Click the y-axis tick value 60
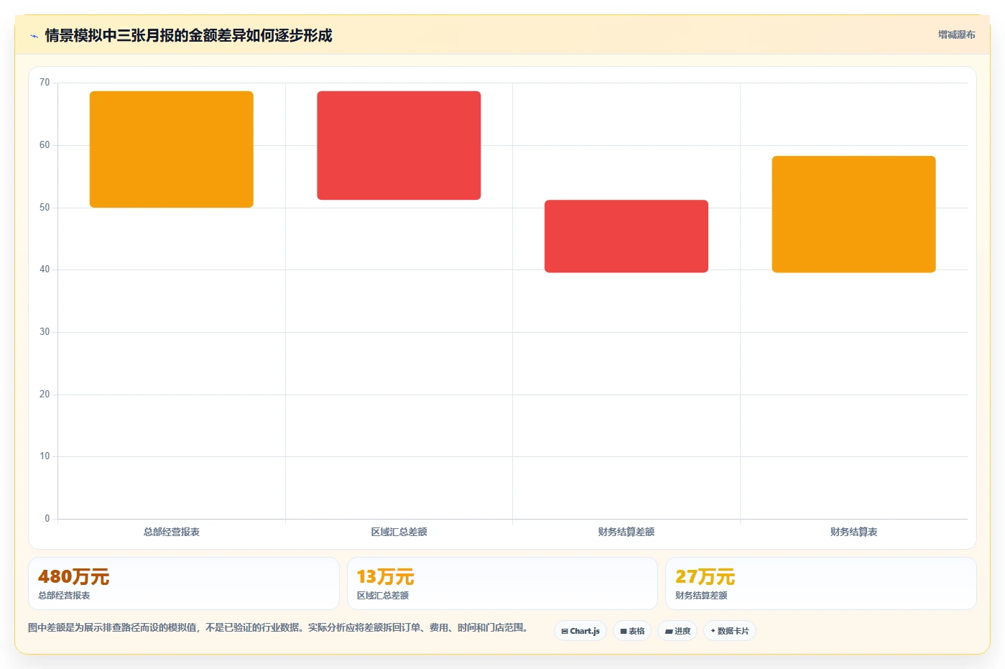Viewport: 1005px width, 669px height. (45, 145)
